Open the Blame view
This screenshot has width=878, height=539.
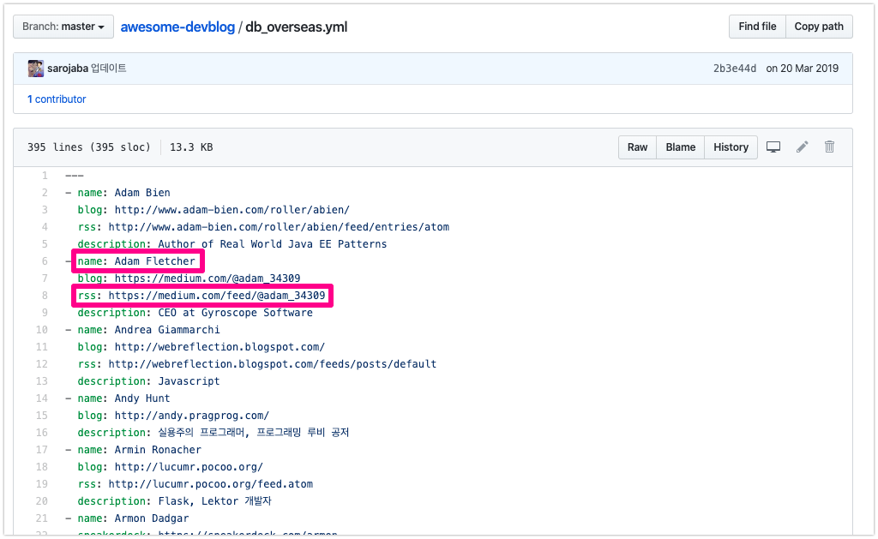(680, 147)
